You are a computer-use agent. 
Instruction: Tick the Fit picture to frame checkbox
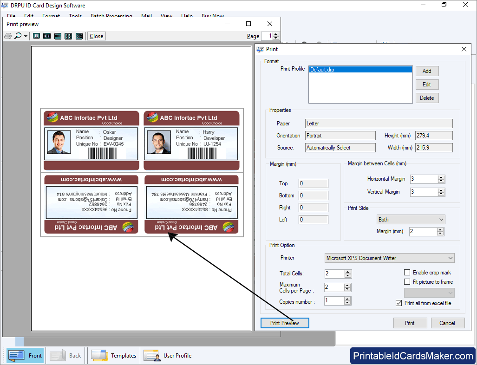407,282
